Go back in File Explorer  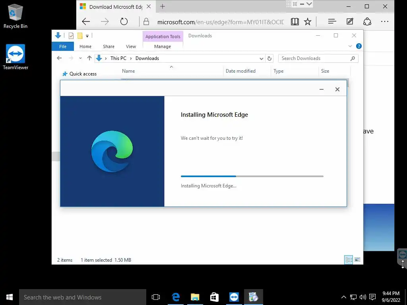pyautogui.click(x=59, y=58)
